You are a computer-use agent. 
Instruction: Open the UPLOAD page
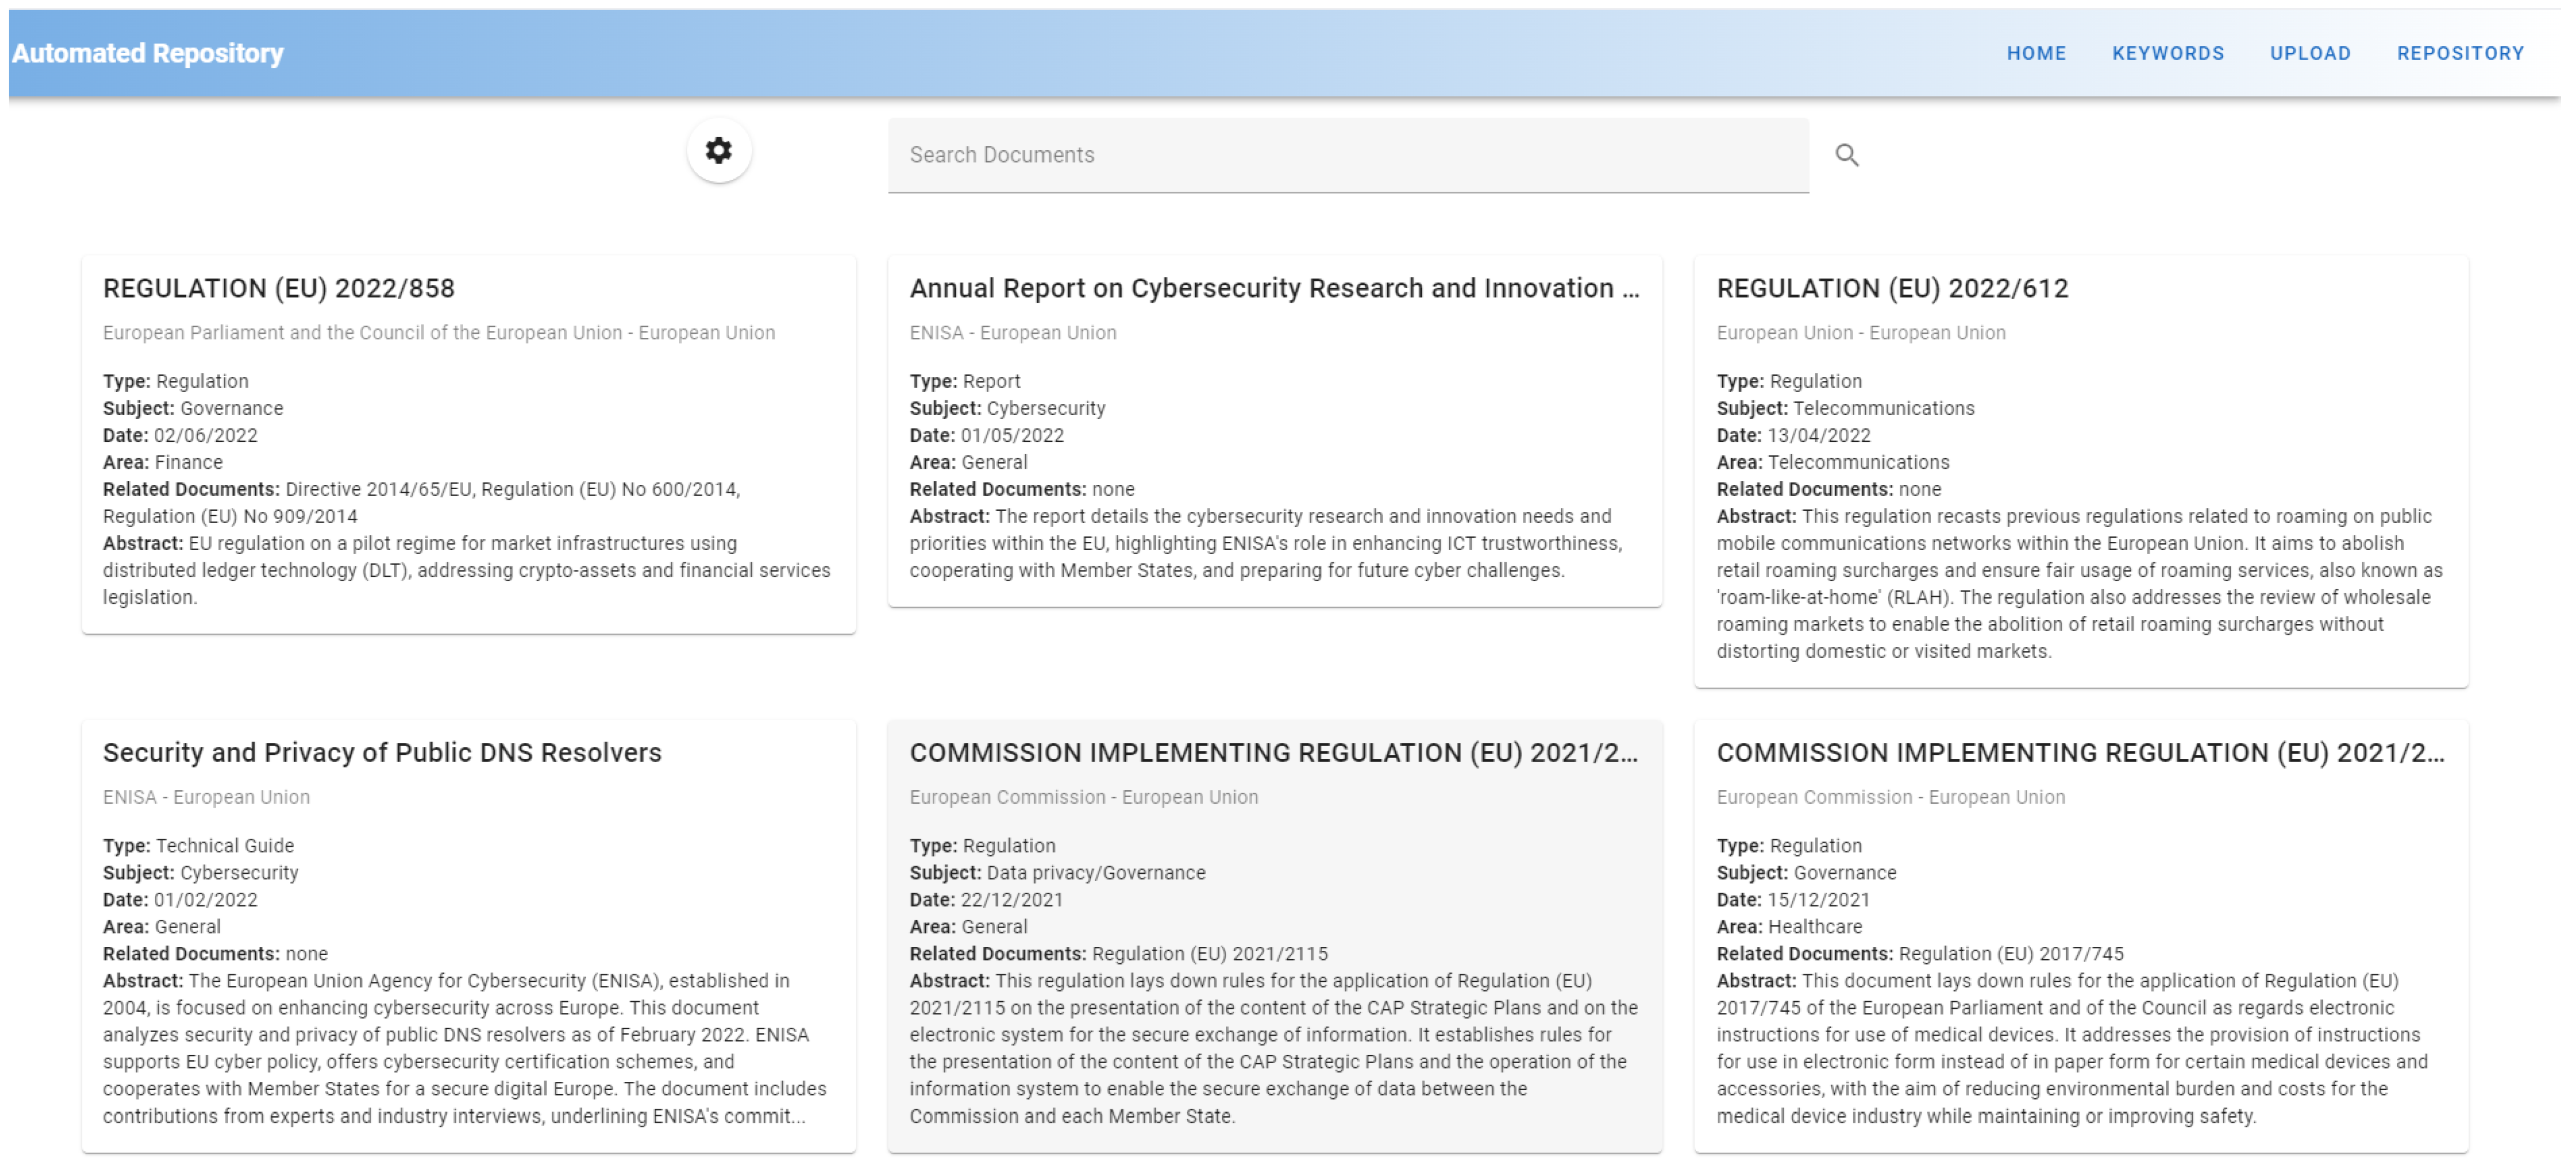pyautogui.click(x=2309, y=53)
